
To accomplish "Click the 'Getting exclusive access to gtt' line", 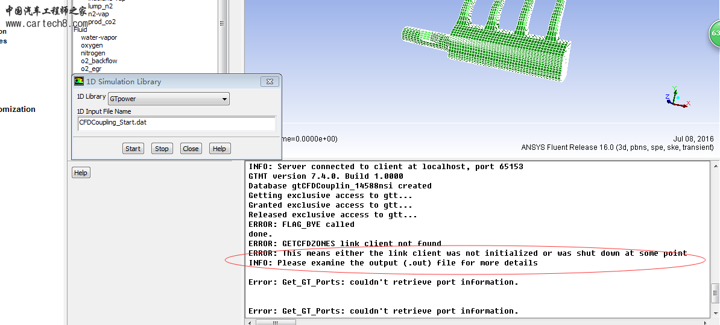I will (330, 195).
